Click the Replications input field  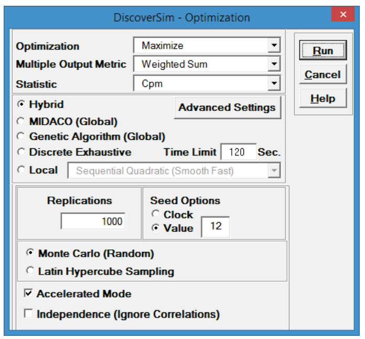click(x=93, y=221)
